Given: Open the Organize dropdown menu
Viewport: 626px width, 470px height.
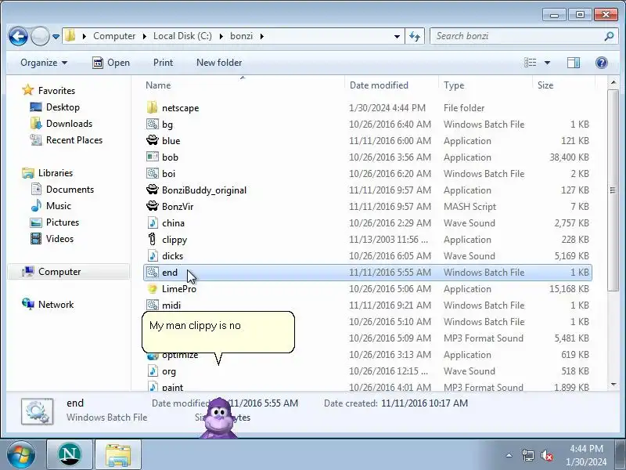Looking at the screenshot, I should tap(44, 63).
